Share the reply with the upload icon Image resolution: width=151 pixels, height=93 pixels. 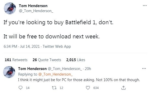tap(123, 88)
